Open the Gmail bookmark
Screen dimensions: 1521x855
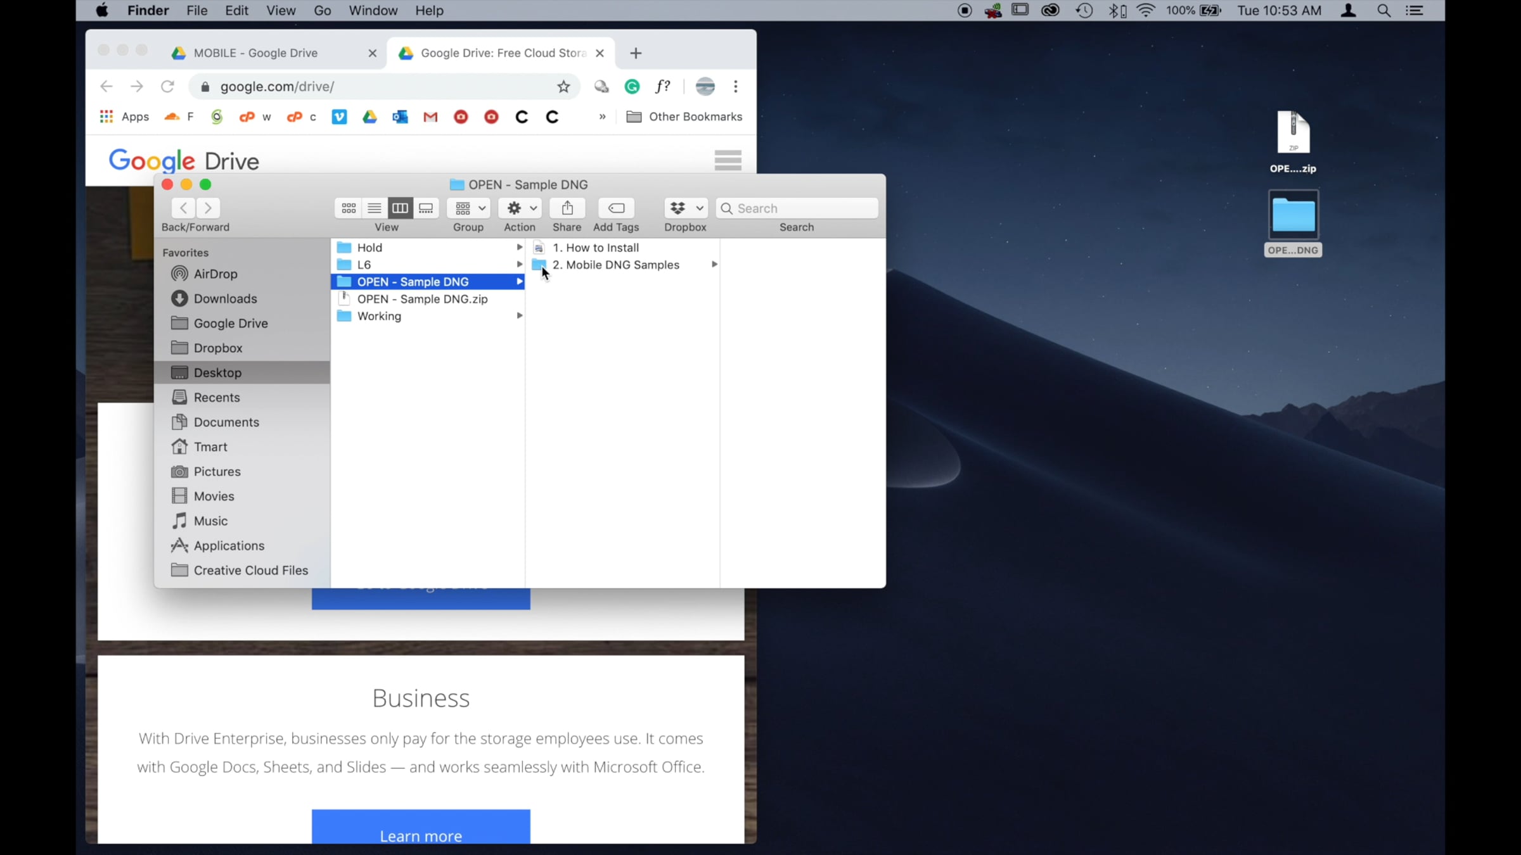click(430, 117)
